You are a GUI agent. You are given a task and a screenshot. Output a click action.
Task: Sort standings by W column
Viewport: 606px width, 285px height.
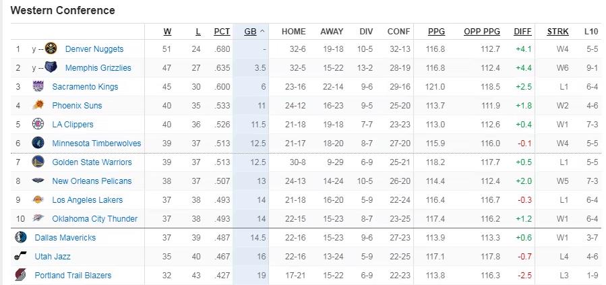click(x=167, y=32)
